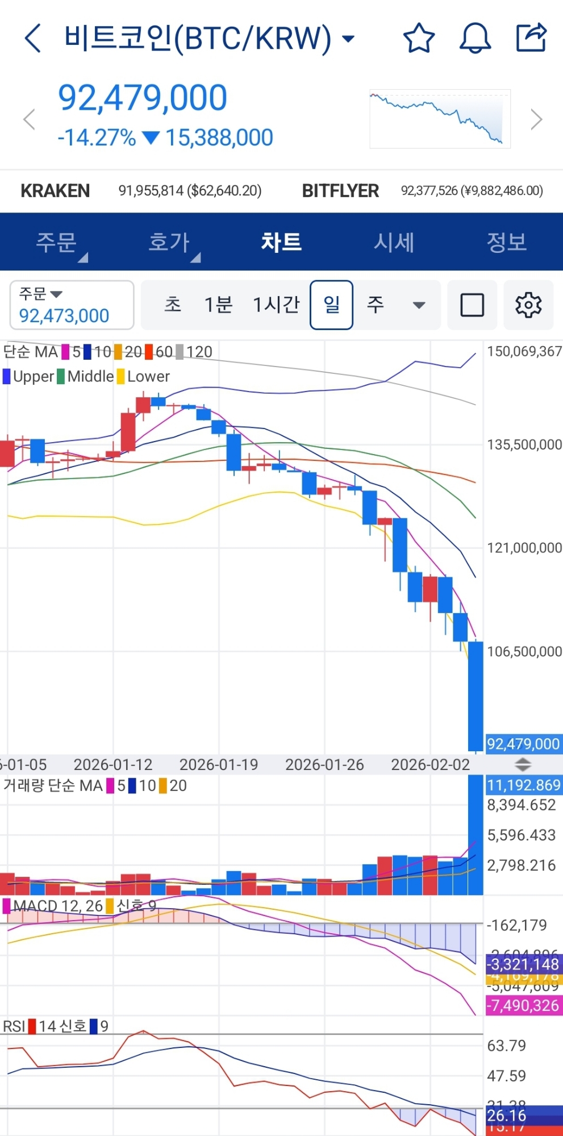Select the 주 (weekly) interval button
Screen dimensions: 563x1136
point(375,305)
